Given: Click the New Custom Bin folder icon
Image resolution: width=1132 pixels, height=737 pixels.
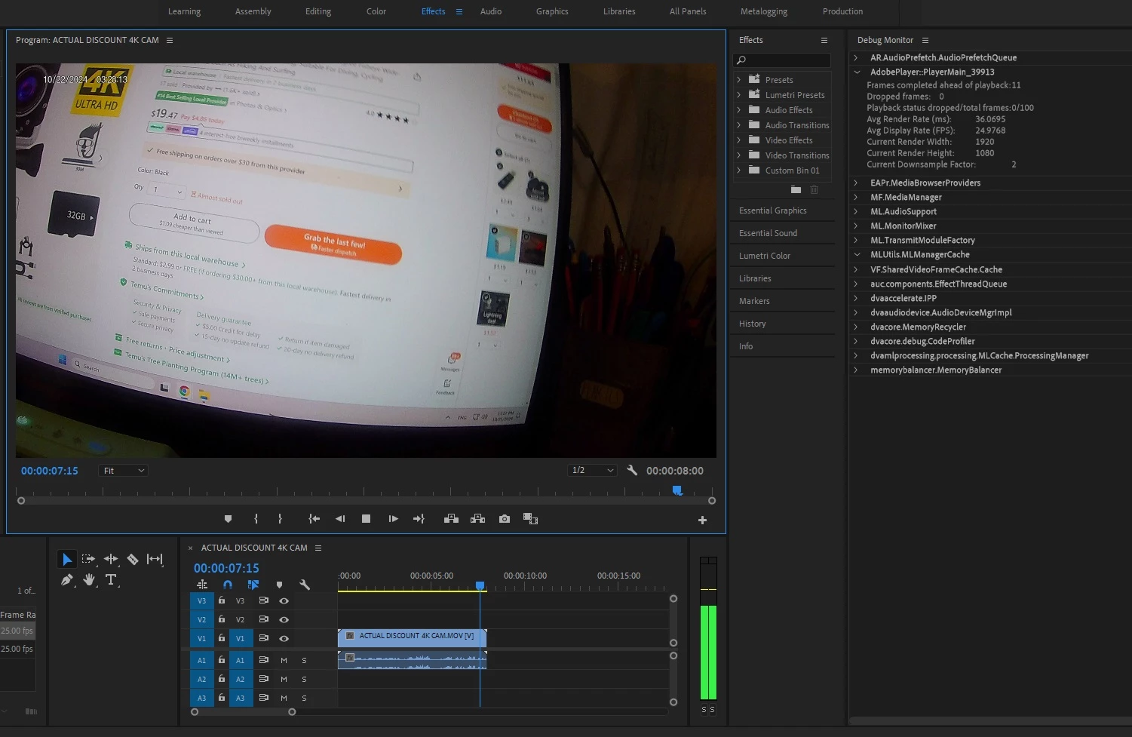Looking at the screenshot, I should [796, 190].
